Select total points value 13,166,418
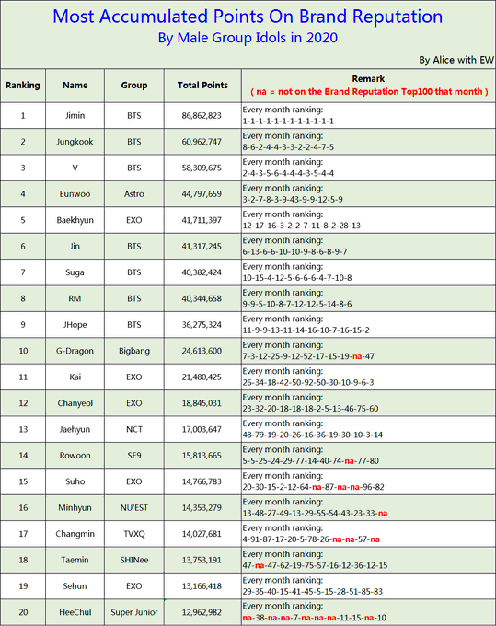Viewport: 496px width, 626px height. (x=202, y=586)
